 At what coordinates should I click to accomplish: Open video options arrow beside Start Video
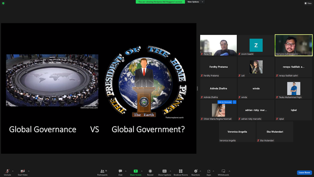[28, 171]
